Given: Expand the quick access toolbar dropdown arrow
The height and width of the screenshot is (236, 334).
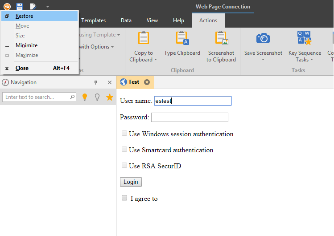Looking at the screenshot, I should coord(48,7).
